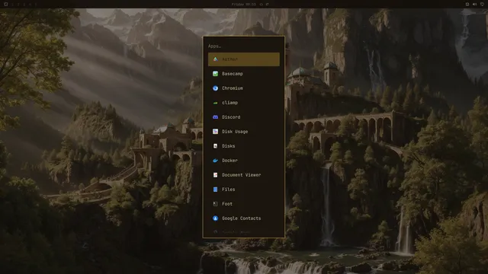Click the first small icon after the clock
The width and height of the screenshot is (488, 274).
click(x=262, y=5)
